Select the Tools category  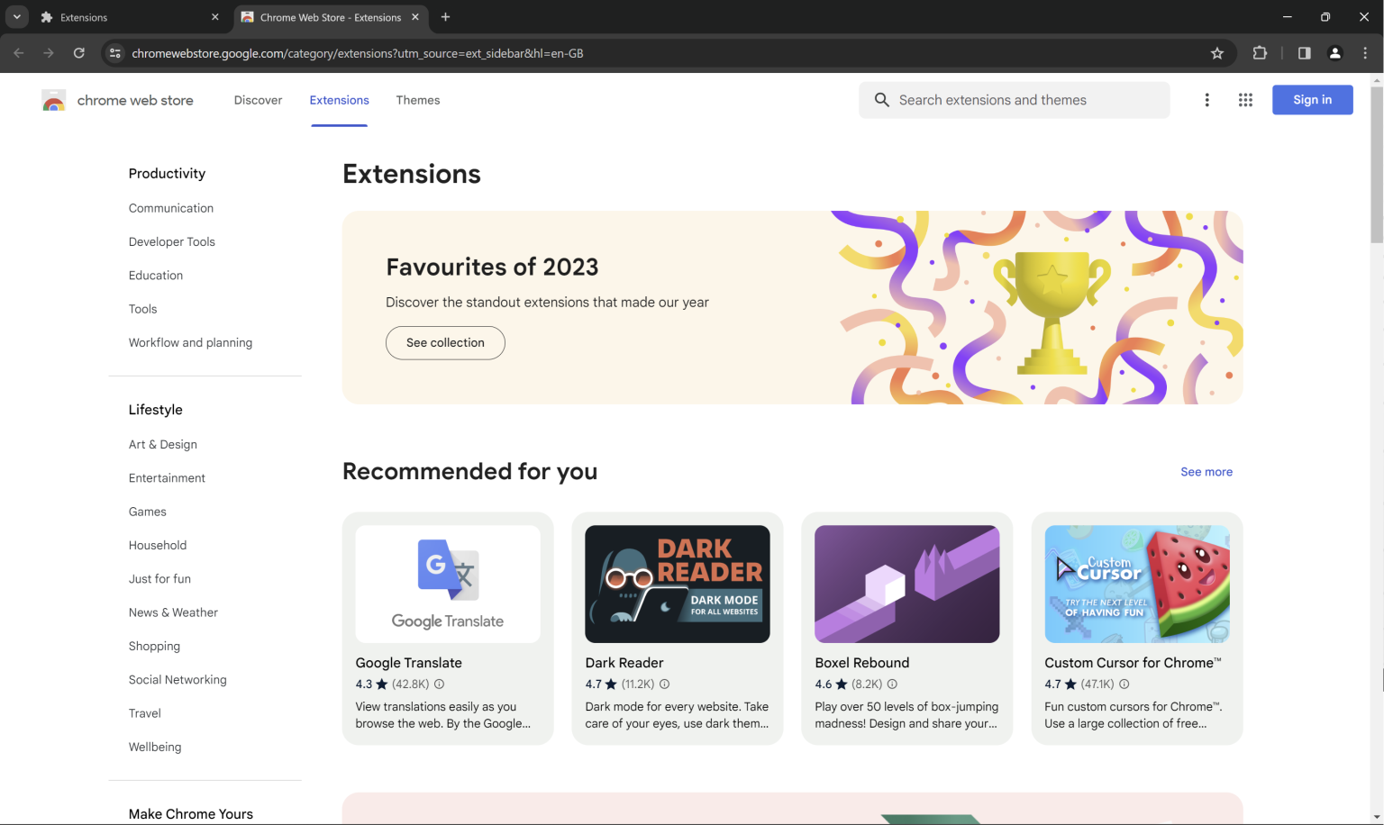(x=142, y=309)
